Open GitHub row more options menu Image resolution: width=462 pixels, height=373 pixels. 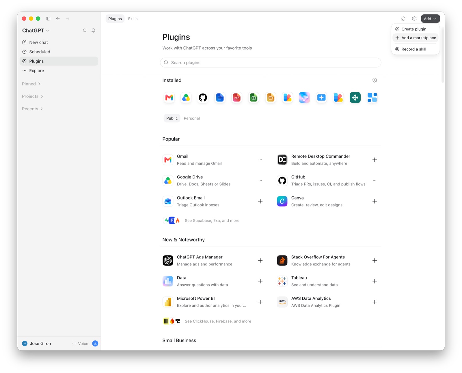375,180
